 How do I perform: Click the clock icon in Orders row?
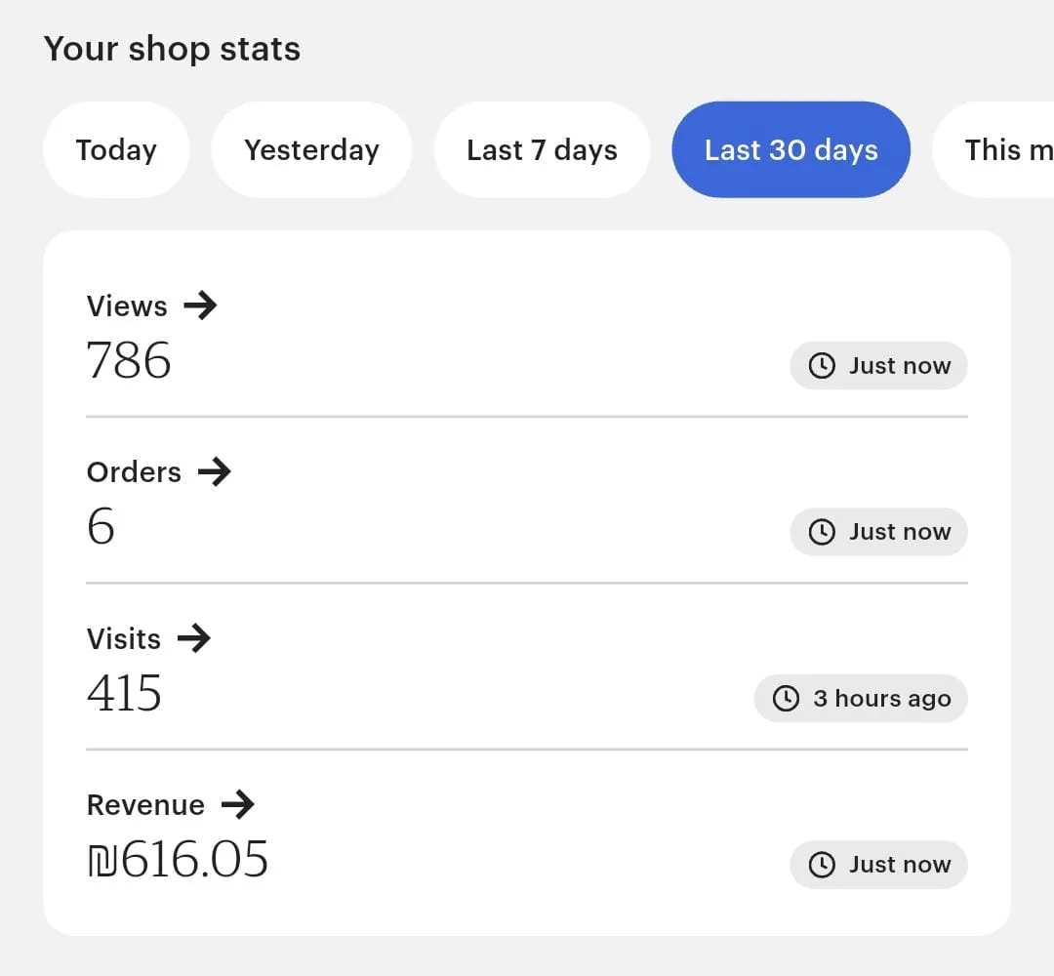[823, 532]
